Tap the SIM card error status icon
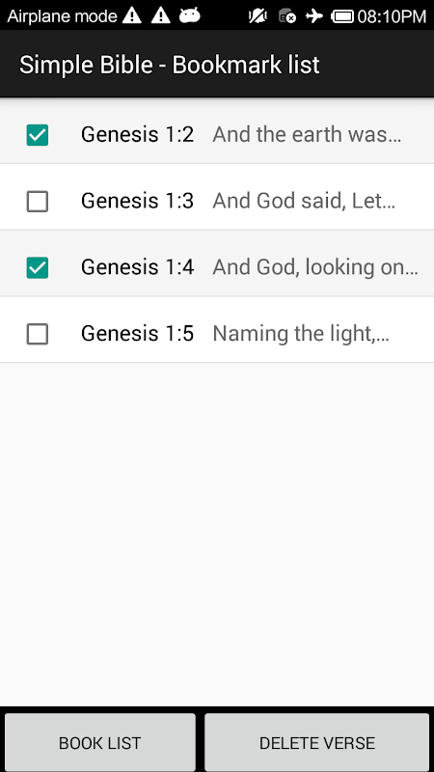The image size is (434, 772). (x=286, y=16)
